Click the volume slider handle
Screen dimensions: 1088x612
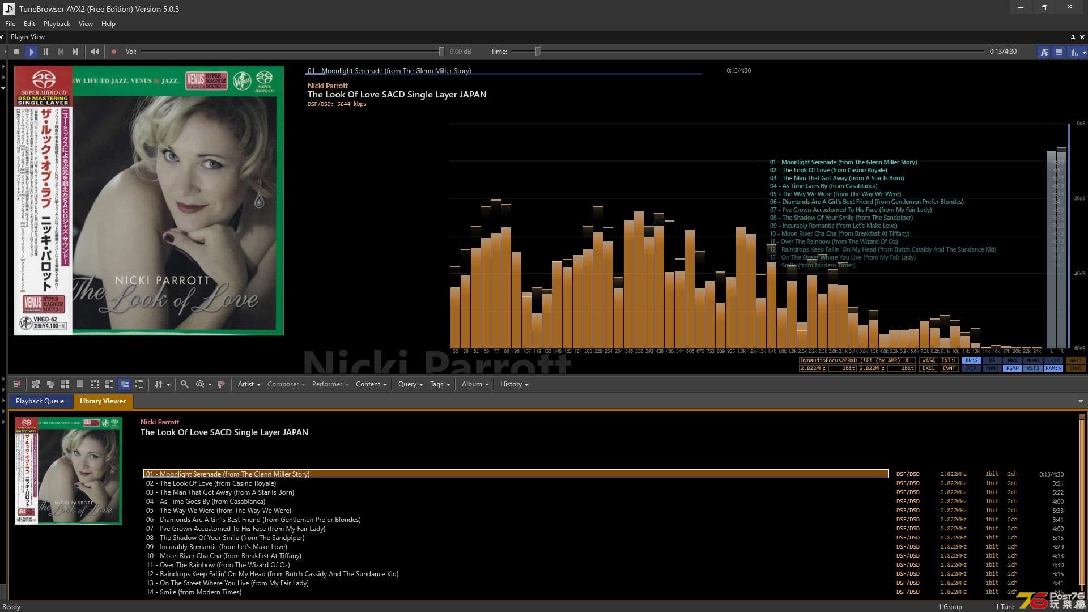coord(441,52)
